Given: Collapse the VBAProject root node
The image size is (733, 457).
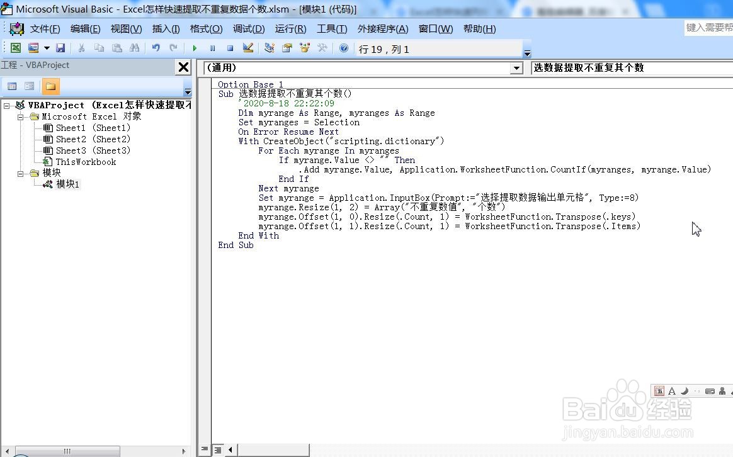Looking at the screenshot, I should (x=6, y=106).
